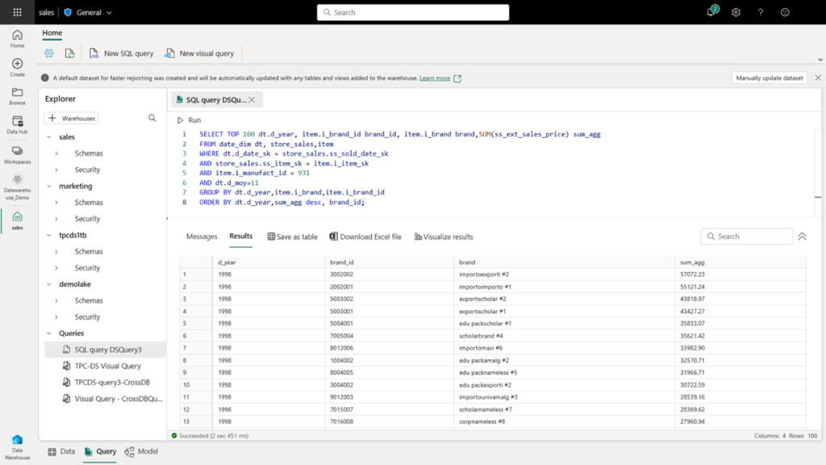Image resolution: width=826 pixels, height=465 pixels.
Task: Open the Learn more link
Action: tap(435, 78)
